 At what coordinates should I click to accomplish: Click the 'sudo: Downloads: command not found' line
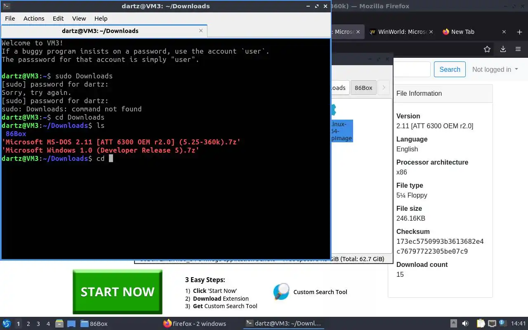(72, 109)
